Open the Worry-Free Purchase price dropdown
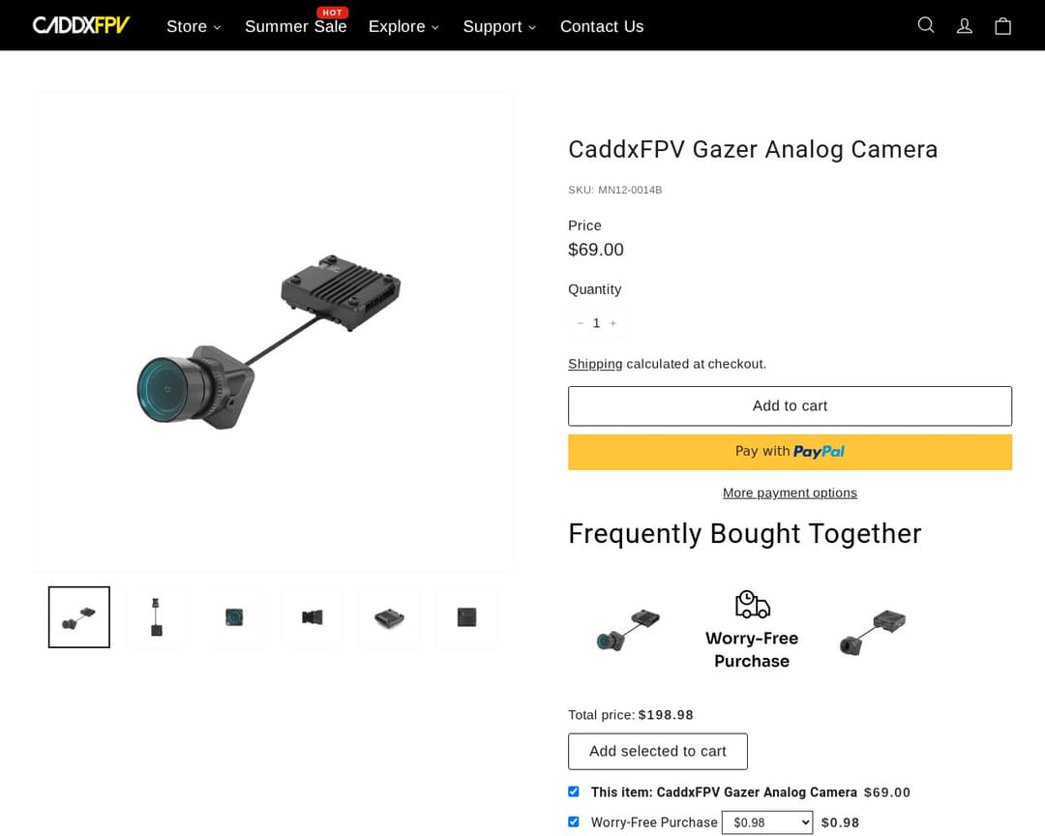The height and width of the screenshot is (836, 1045). 767,822
